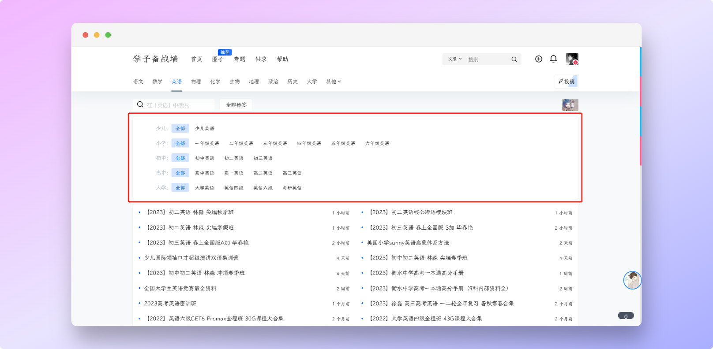Open article 美国小学sunny英语启蒙体系方法
Screen dimensions: 713x349
408,243
